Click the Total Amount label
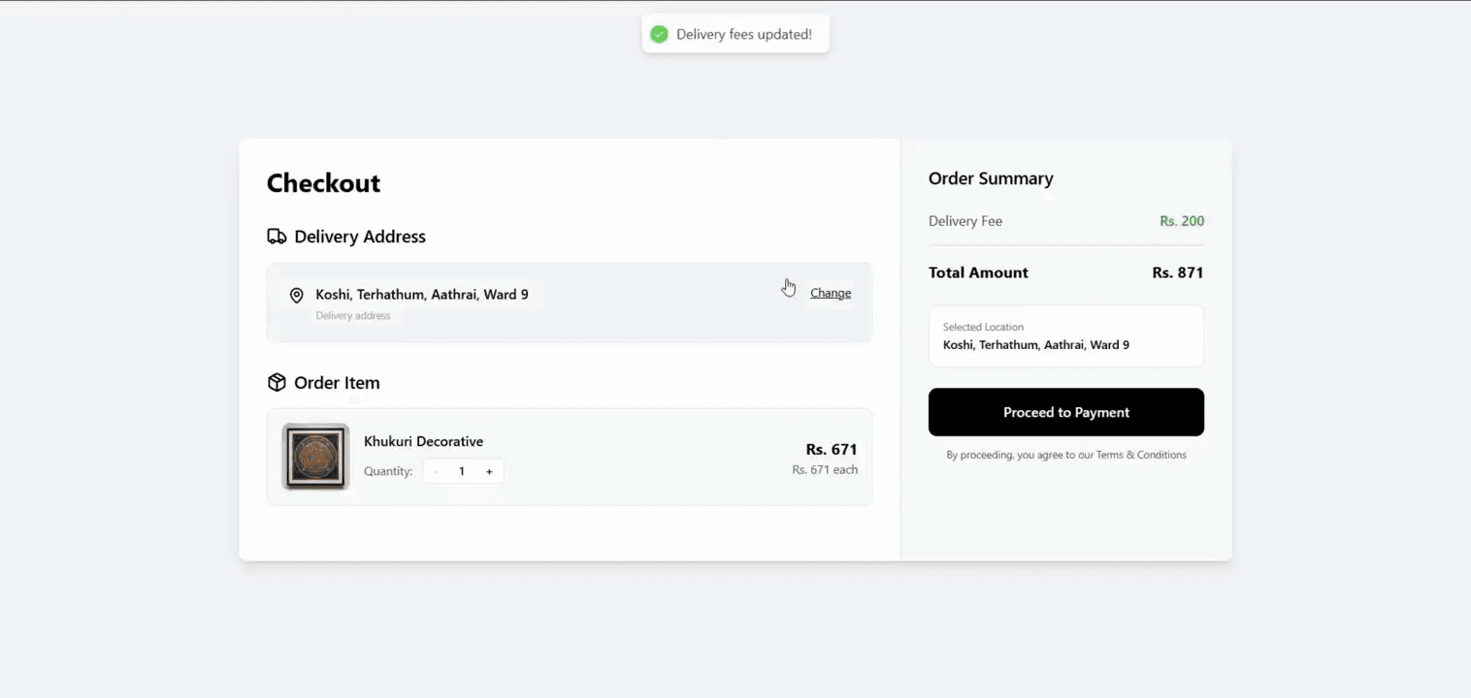This screenshot has height=698, width=1471. tap(978, 272)
